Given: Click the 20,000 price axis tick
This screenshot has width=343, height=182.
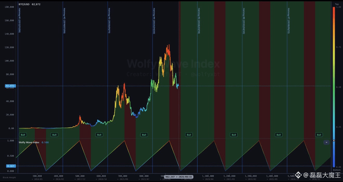Looking at the screenshot, I should click(10, 115).
